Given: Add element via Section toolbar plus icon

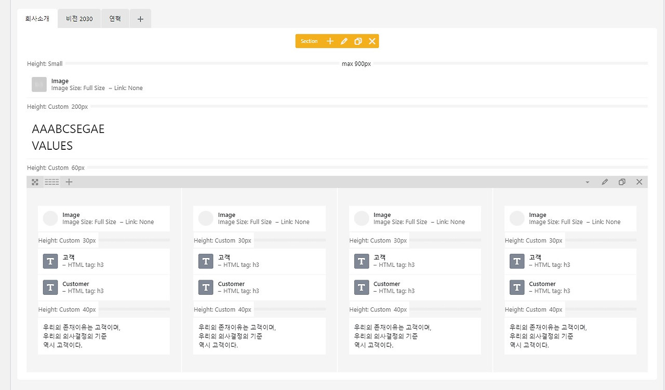Looking at the screenshot, I should click(330, 41).
